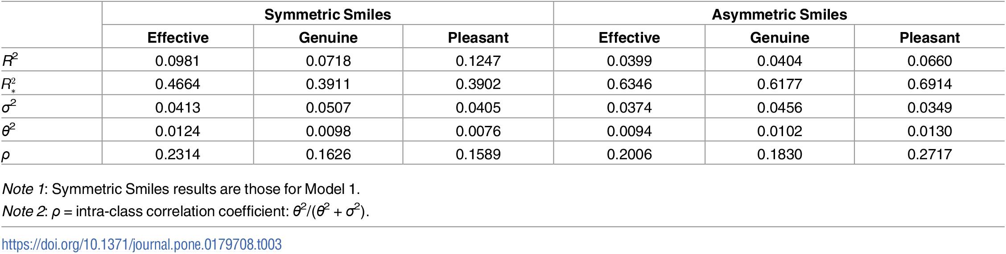This screenshot has width=1006, height=254.
Task: Select the cell containing 0.6914
Action: click(929, 84)
